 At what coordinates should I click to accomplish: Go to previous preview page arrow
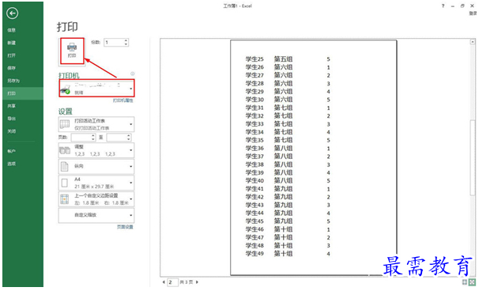click(x=164, y=282)
